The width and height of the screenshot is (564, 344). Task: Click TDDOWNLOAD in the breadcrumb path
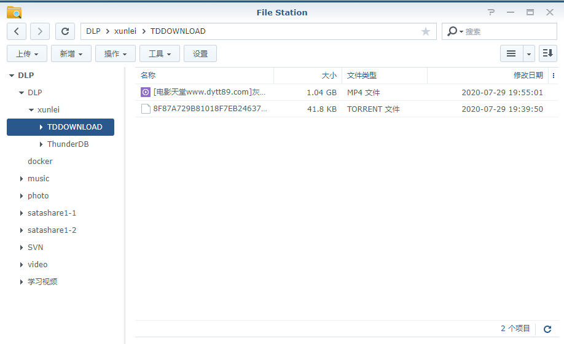click(178, 31)
